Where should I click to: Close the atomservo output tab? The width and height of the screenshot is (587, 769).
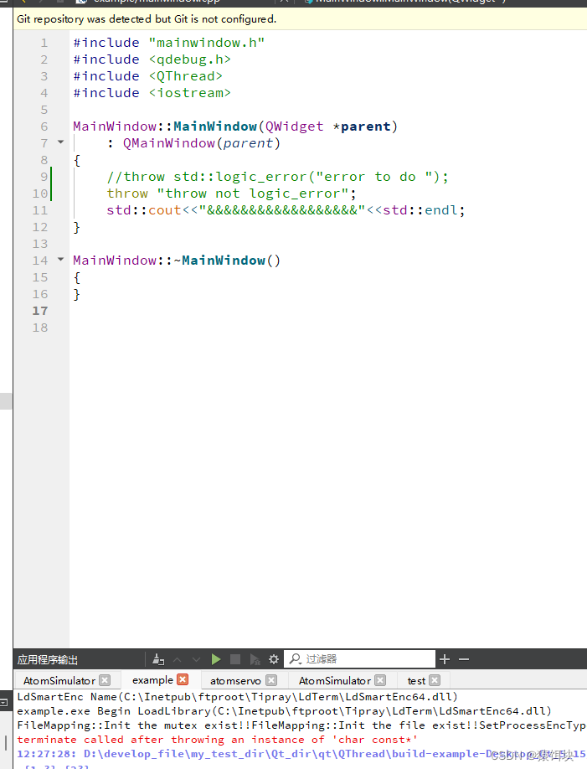click(x=271, y=680)
